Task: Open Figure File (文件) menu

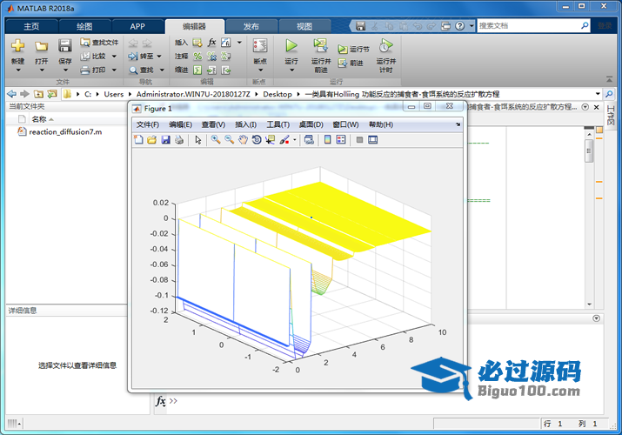Action: pos(148,124)
